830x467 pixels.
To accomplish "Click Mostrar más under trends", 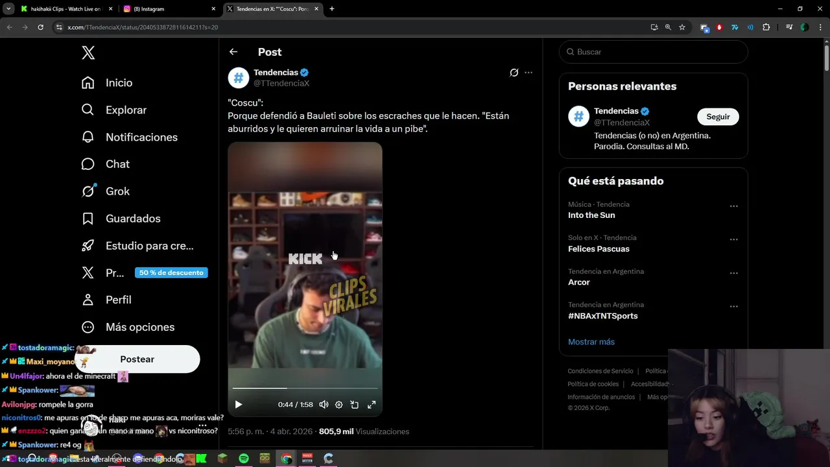I will pos(591,342).
